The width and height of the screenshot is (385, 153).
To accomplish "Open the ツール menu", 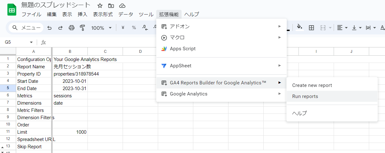I will click(x=146, y=14).
